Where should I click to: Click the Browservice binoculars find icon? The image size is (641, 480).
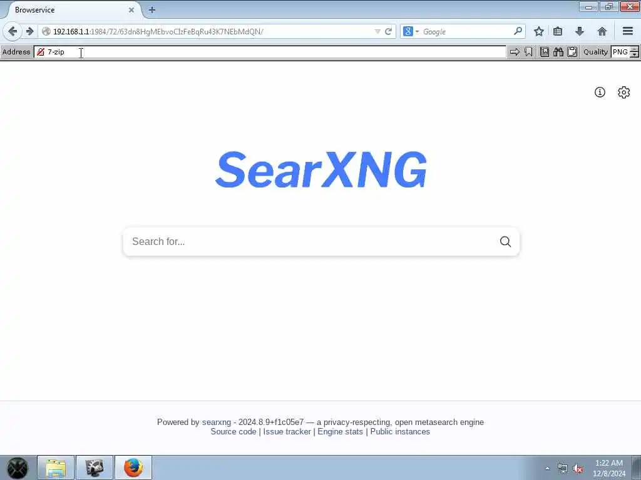click(x=558, y=52)
